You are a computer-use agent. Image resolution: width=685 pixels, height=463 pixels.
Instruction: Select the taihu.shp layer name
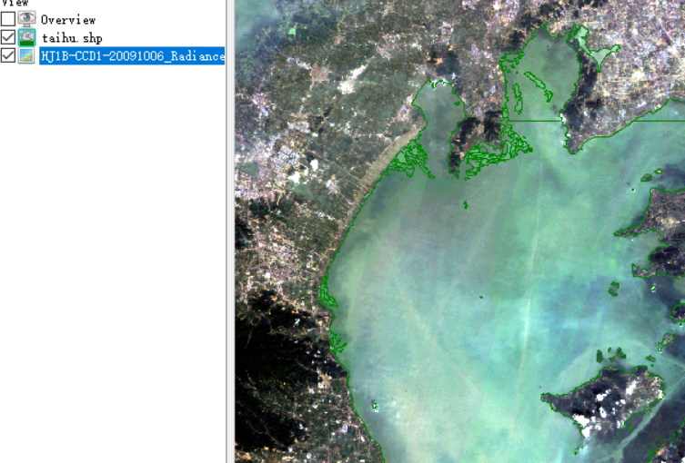point(72,38)
